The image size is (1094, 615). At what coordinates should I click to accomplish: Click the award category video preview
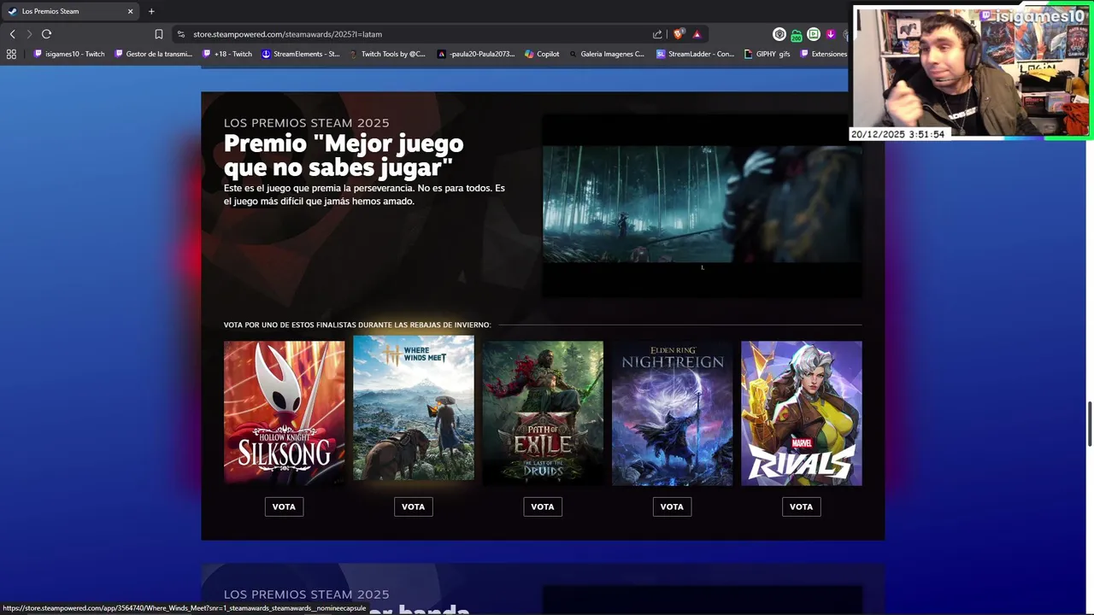pos(702,205)
